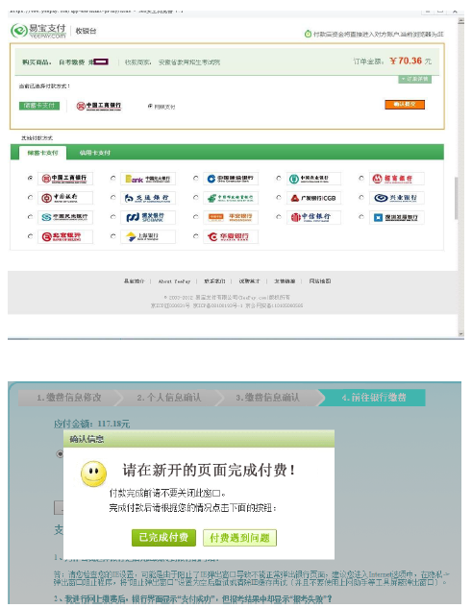This screenshot has width=472, height=608.
Task: Click the 付费遇到问题 button in dialog
Action: tap(239, 538)
